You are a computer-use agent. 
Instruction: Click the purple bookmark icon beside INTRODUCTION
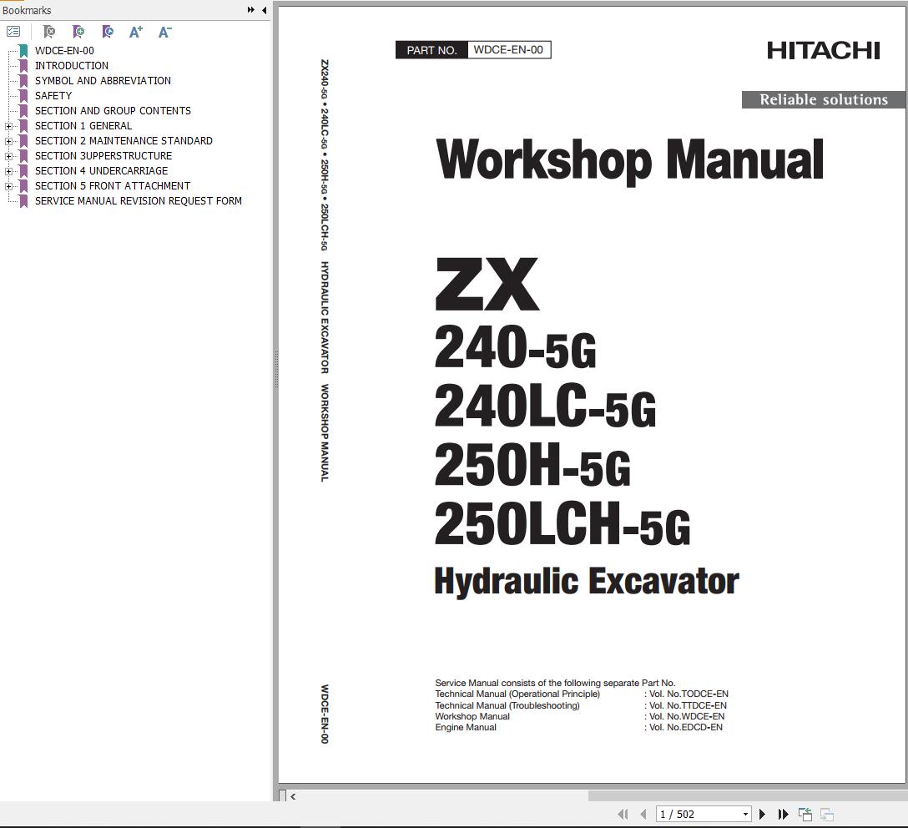pos(23,66)
